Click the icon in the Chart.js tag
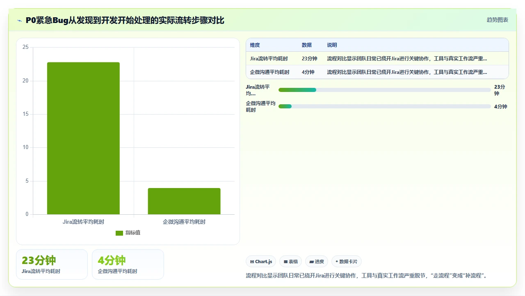This screenshot has width=525, height=296. (252, 262)
